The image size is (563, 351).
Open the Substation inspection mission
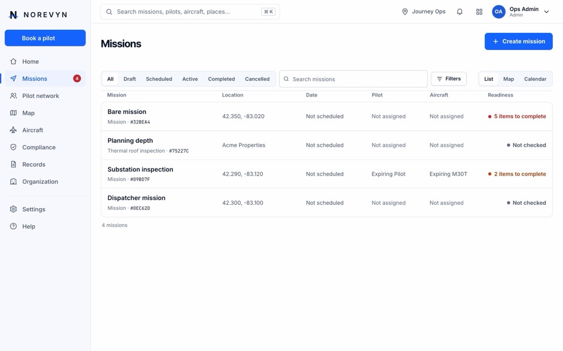coord(327,174)
